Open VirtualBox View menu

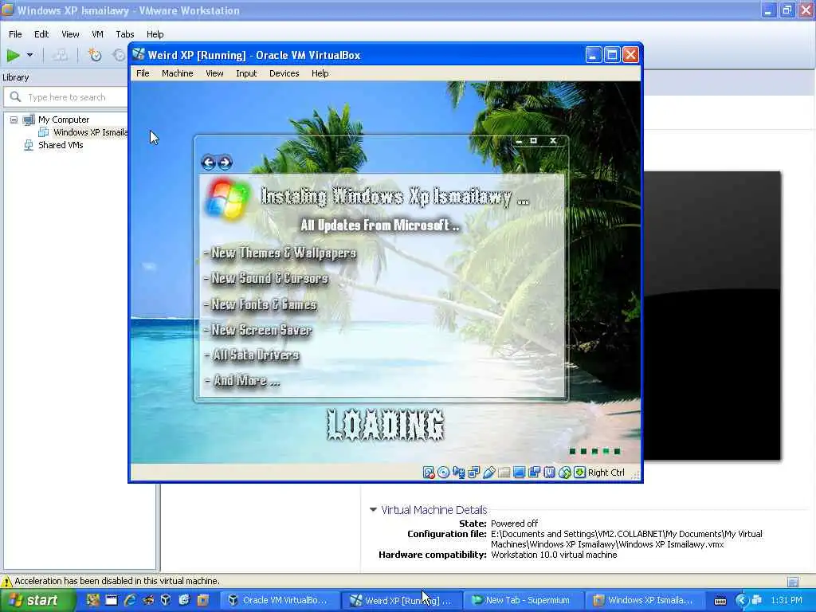(214, 73)
